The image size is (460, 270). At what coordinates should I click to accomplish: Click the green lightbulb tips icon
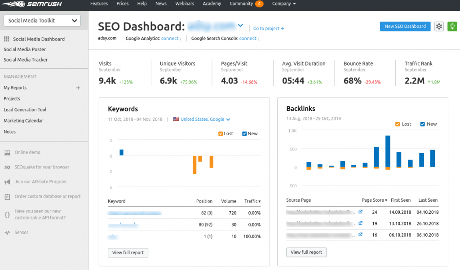452,27
